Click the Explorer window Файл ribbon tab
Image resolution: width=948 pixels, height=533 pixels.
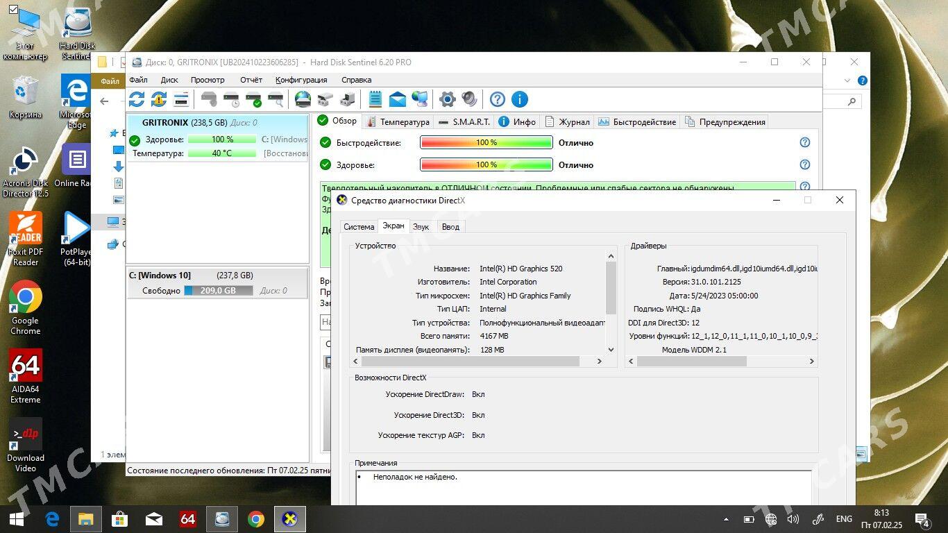coord(110,81)
